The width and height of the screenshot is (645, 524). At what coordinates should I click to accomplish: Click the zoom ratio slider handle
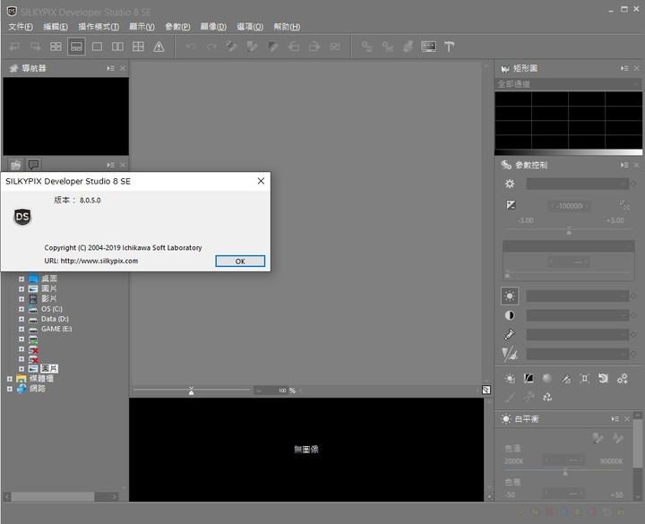pyautogui.click(x=192, y=391)
